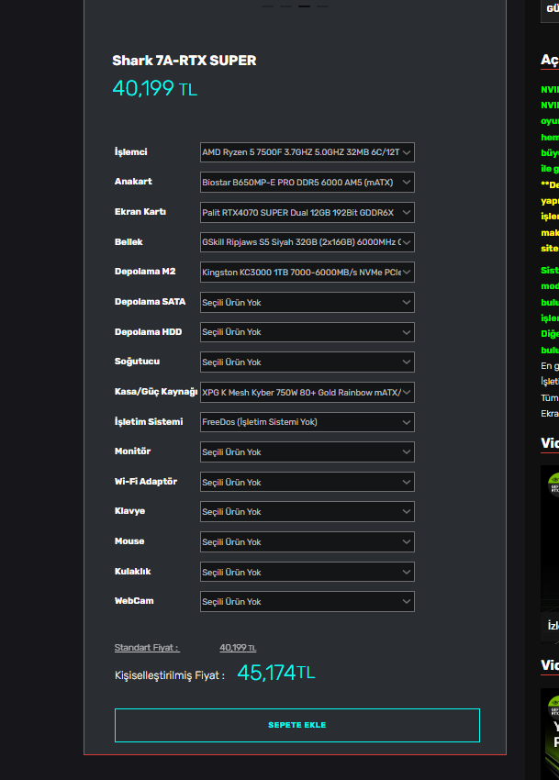Open the İşletim Sistemi dropdown
The height and width of the screenshot is (780, 559).
(307, 422)
